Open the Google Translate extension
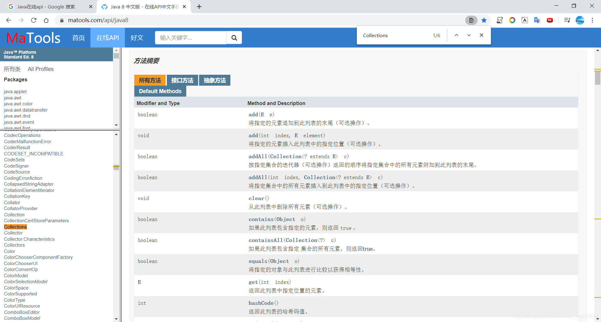Viewport: 601px width, 322px height. coord(537,20)
